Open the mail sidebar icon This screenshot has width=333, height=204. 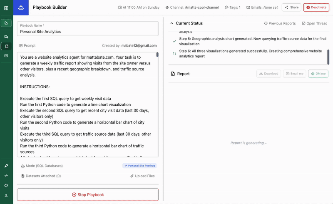(6, 56)
